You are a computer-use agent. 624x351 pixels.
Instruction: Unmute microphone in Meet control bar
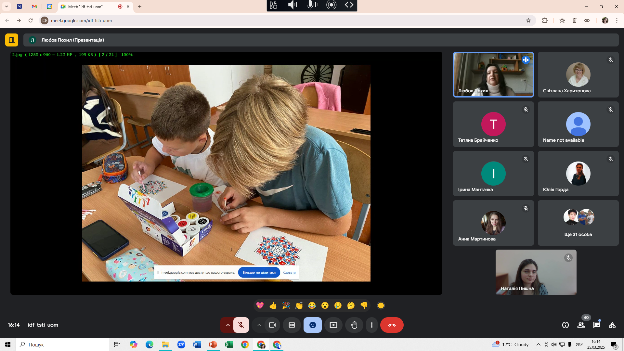tap(241, 325)
